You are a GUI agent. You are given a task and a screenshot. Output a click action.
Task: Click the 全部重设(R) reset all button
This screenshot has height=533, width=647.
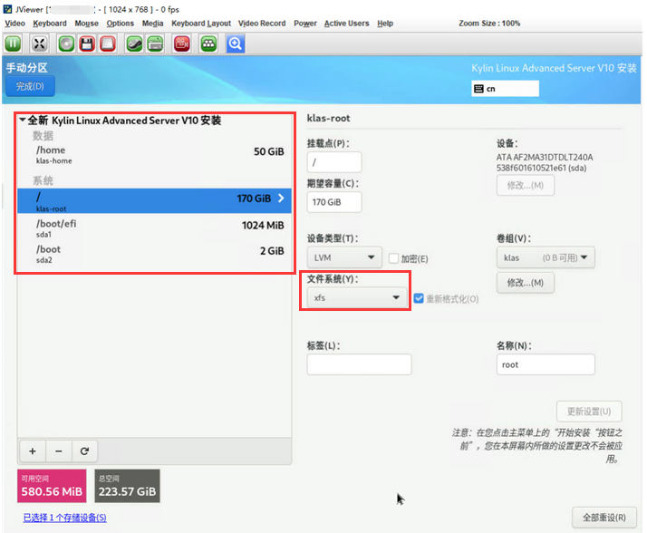604,518
